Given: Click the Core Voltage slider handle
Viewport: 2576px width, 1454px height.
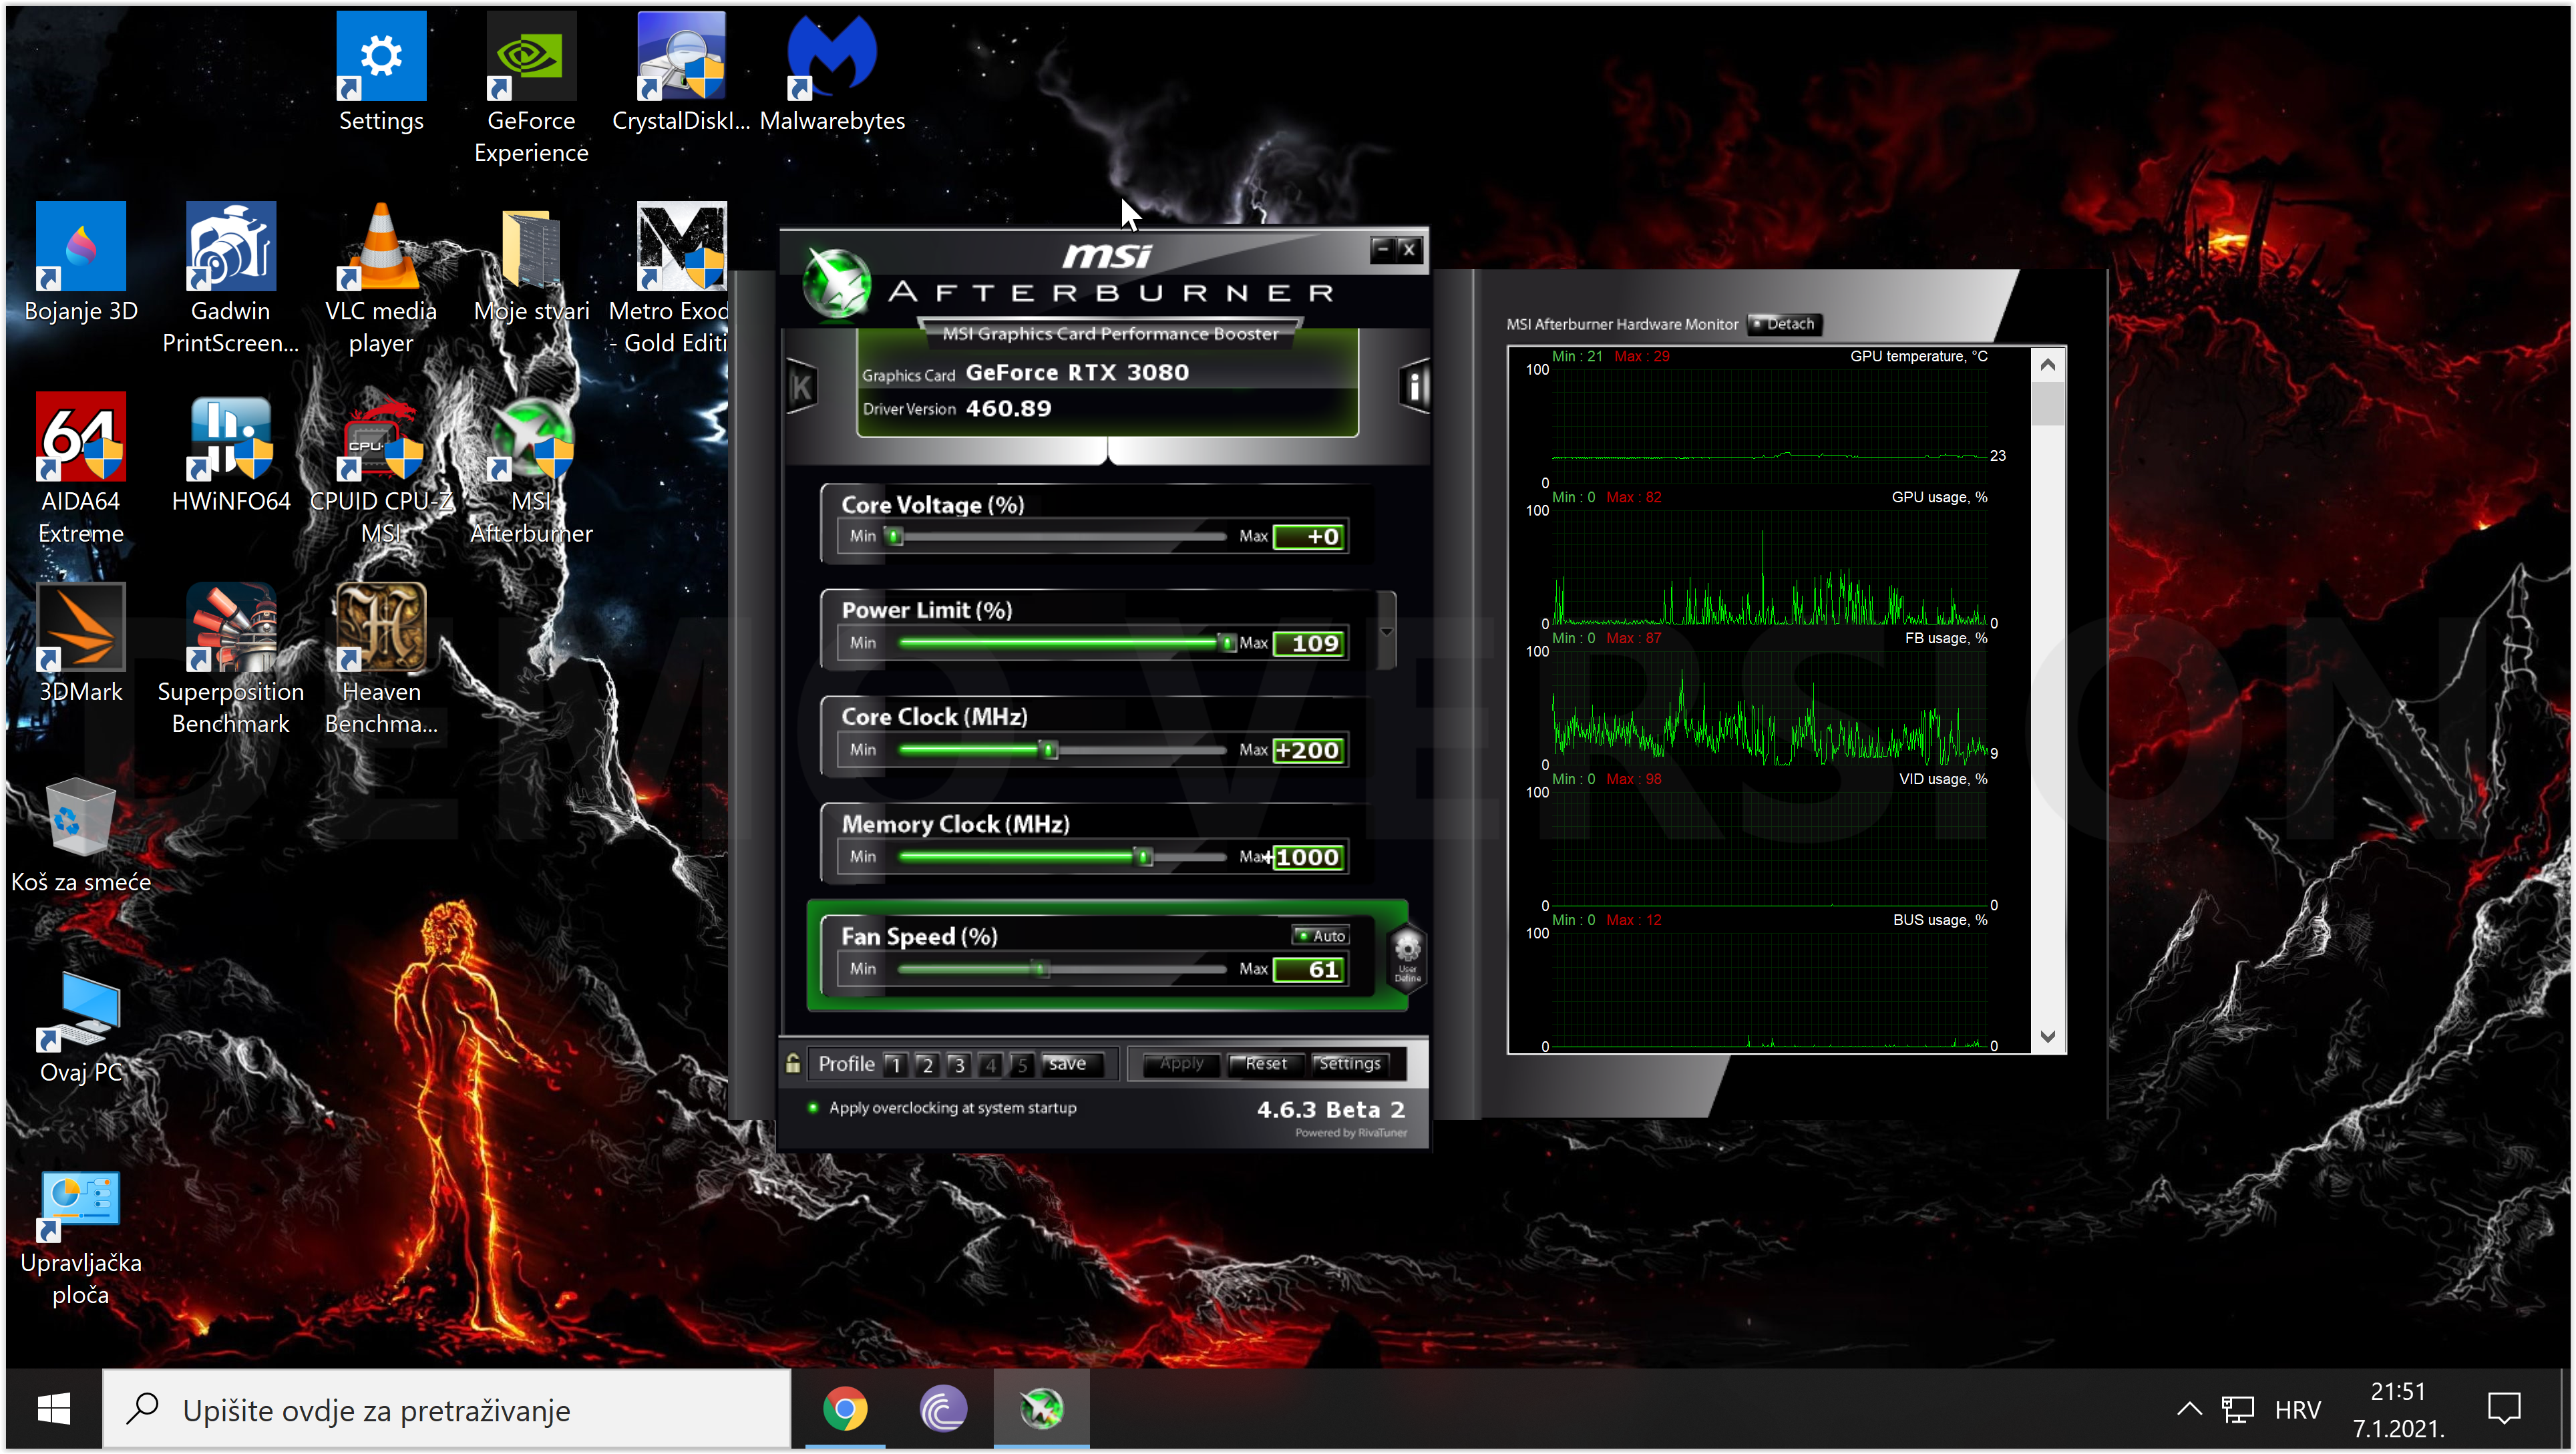Looking at the screenshot, I should click(x=895, y=536).
